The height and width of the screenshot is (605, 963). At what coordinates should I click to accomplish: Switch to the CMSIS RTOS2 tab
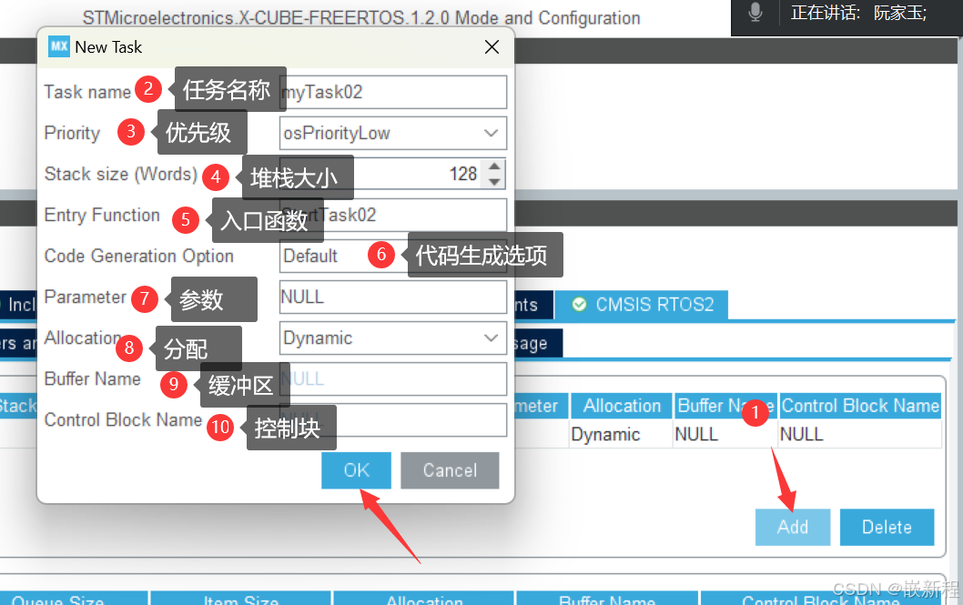[x=642, y=305]
